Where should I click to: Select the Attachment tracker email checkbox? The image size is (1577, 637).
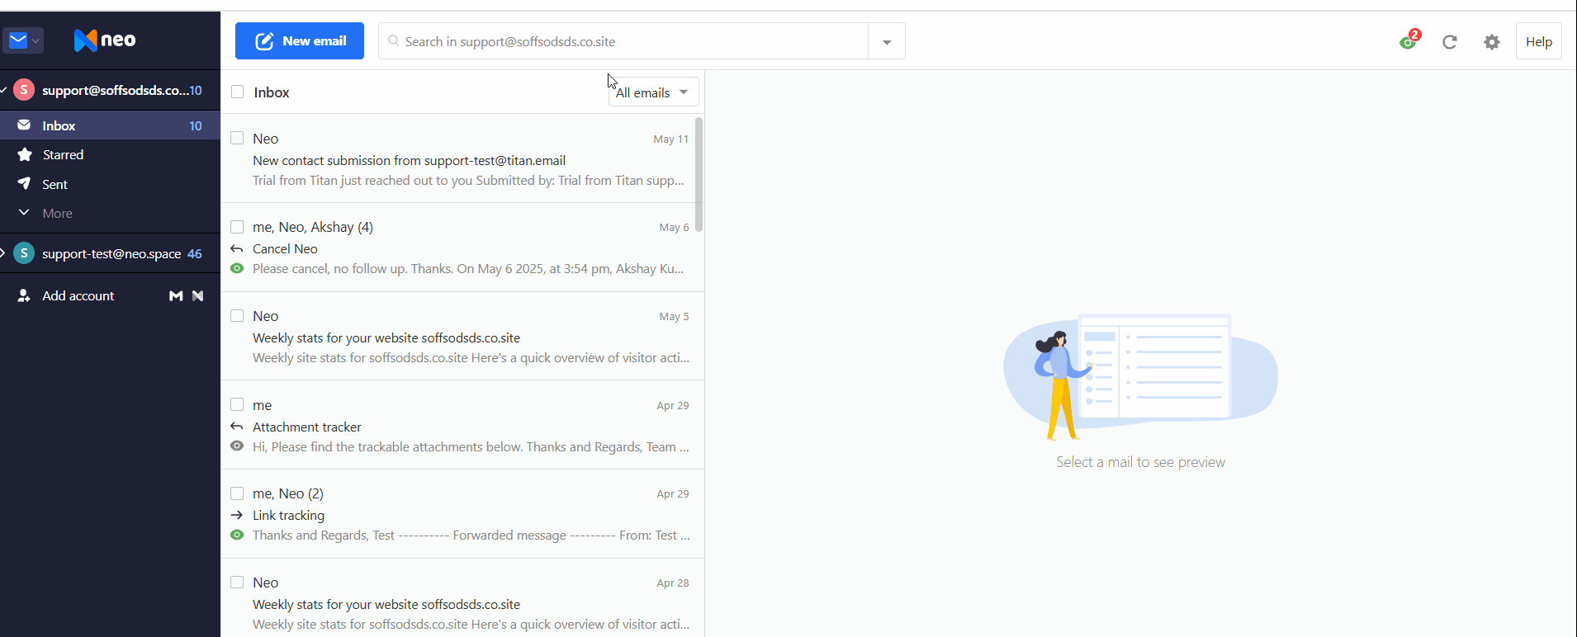pyautogui.click(x=237, y=404)
